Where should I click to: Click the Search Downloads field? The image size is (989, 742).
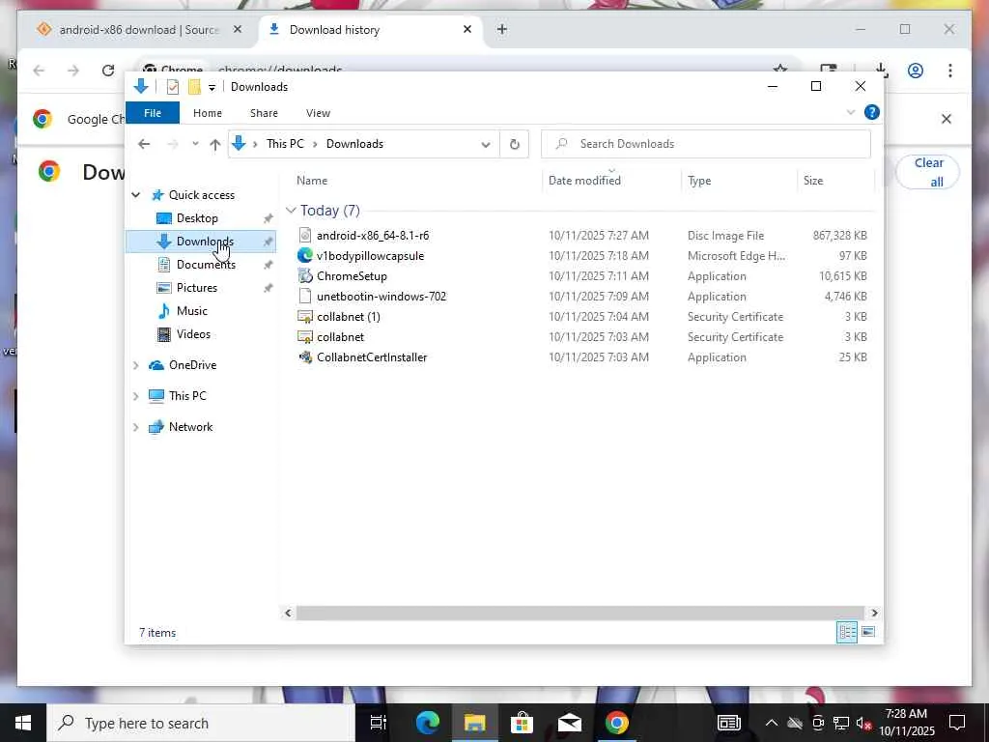706,144
